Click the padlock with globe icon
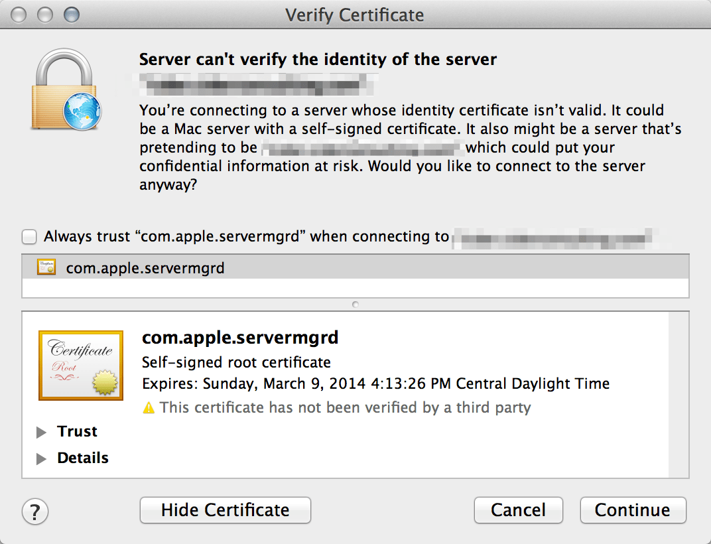 coord(66,90)
